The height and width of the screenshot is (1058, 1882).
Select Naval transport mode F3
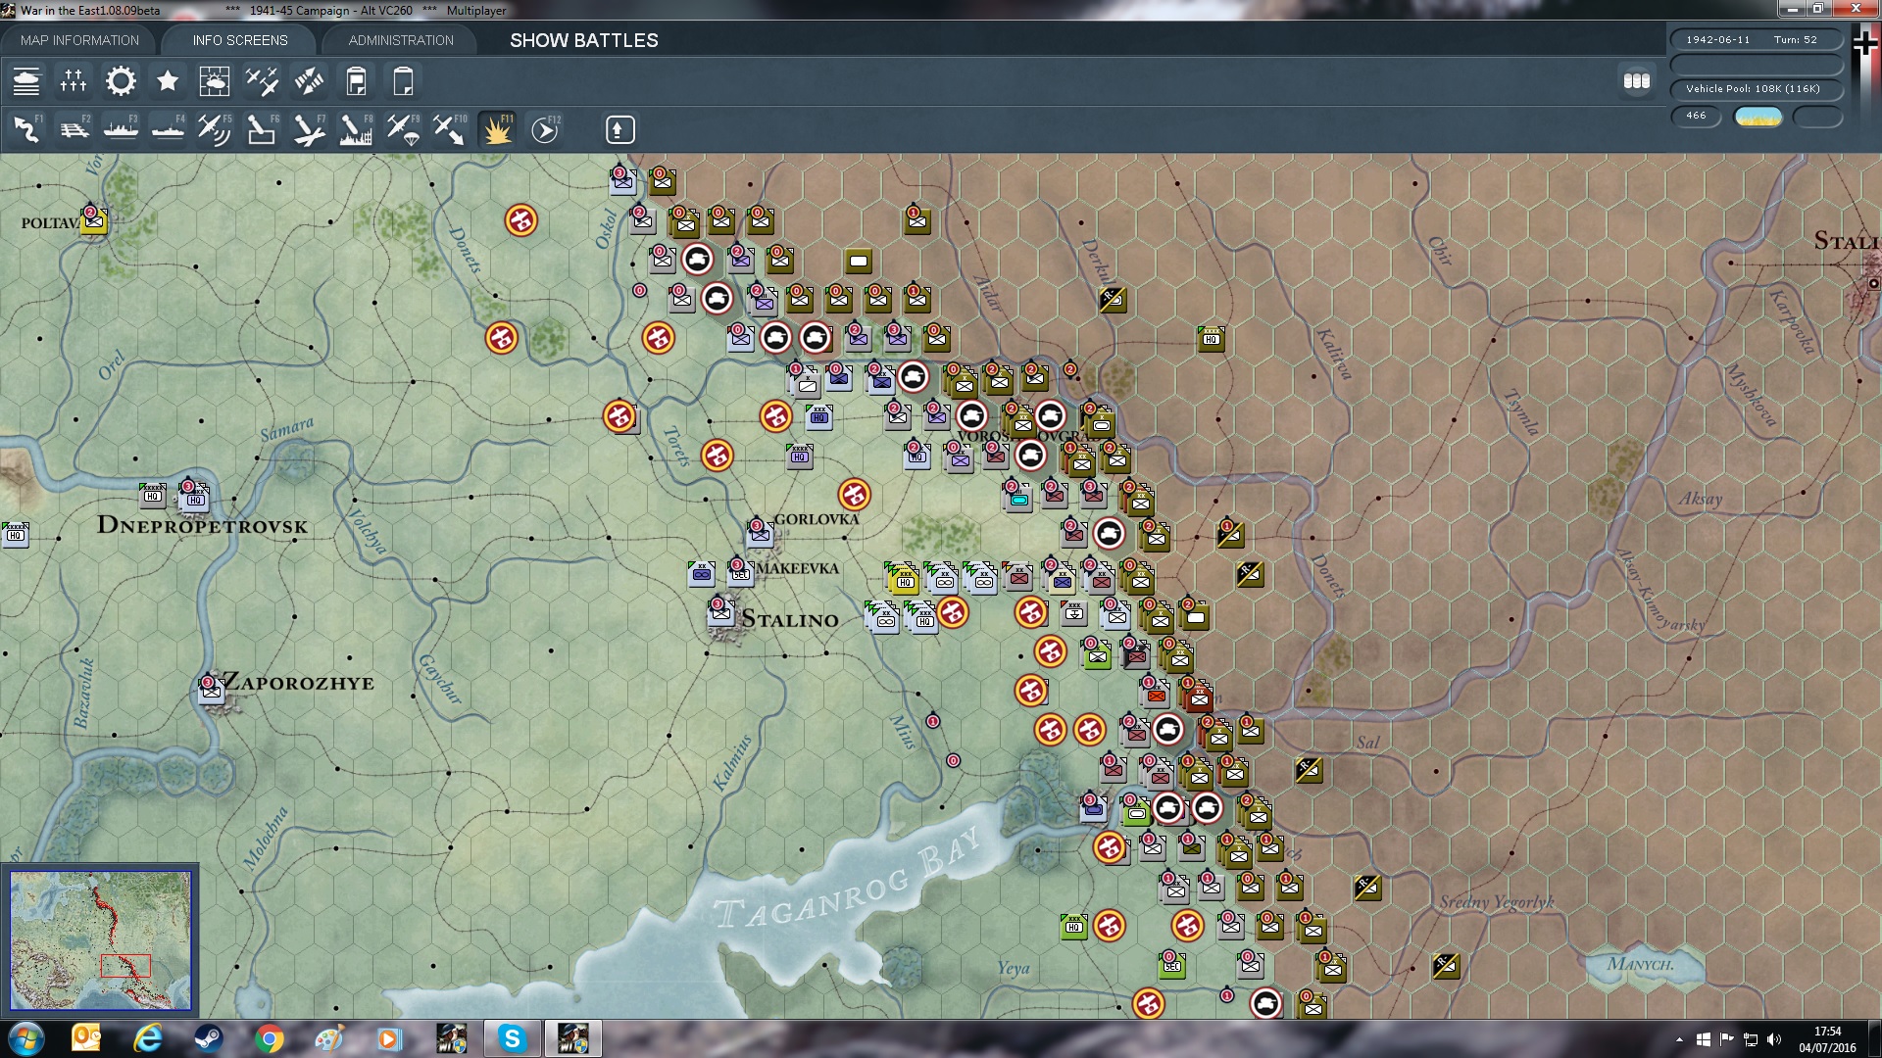coord(121,129)
